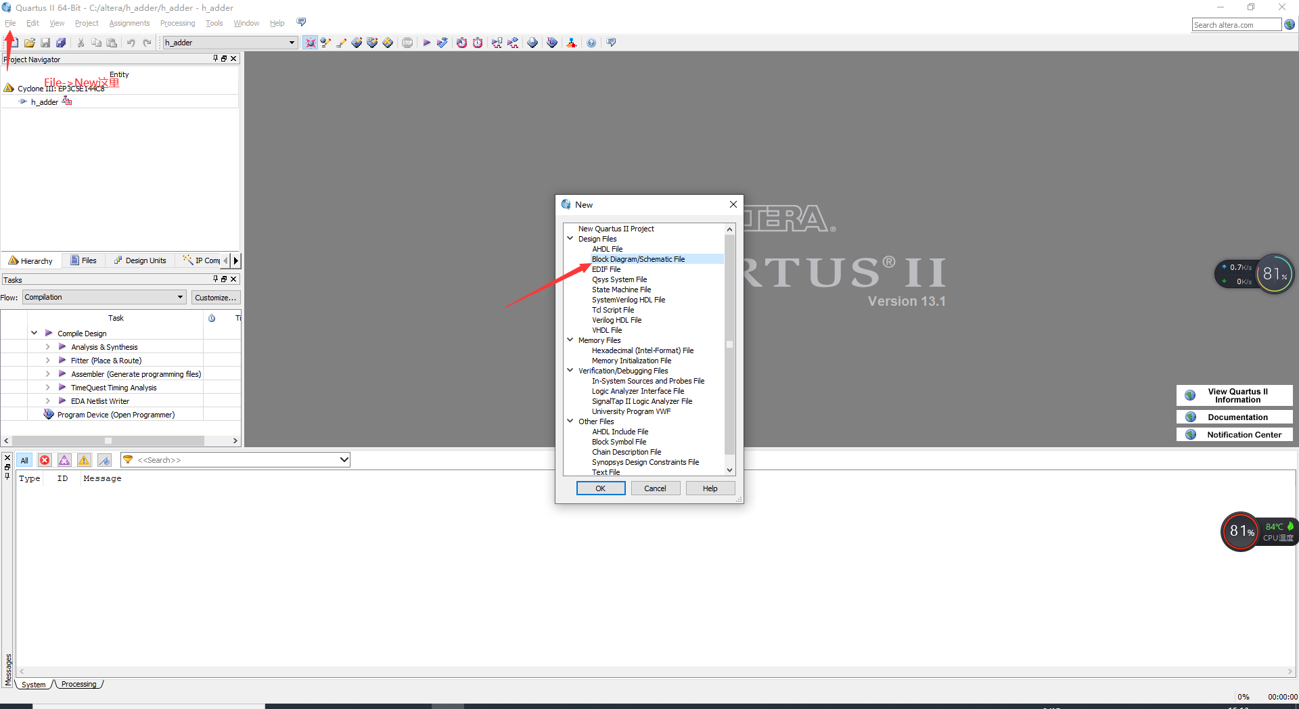Image resolution: width=1299 pixels, height=709 pixels.
Task: Open the Documentation link
Action: [1234, 417]
